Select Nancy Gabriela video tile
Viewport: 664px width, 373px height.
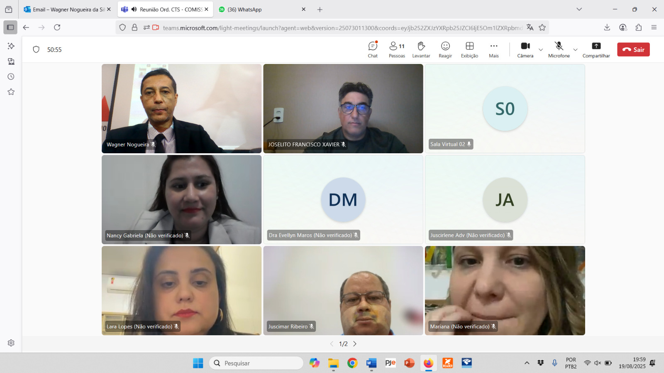pos(181,199)
